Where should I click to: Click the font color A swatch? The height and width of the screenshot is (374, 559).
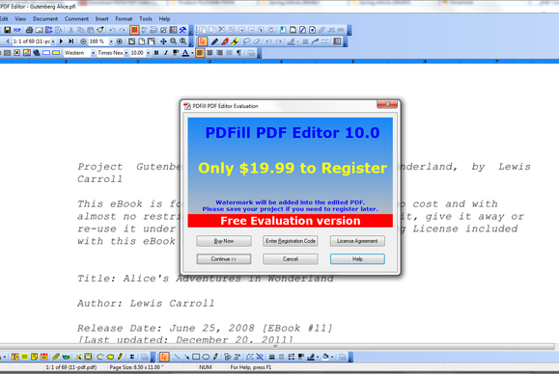pyautogui.click(x=185, y=53)
